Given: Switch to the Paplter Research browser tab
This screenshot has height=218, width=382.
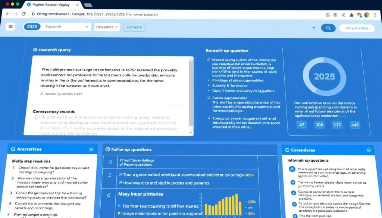Looking at the screenshot, I should (x=50, y=4).
